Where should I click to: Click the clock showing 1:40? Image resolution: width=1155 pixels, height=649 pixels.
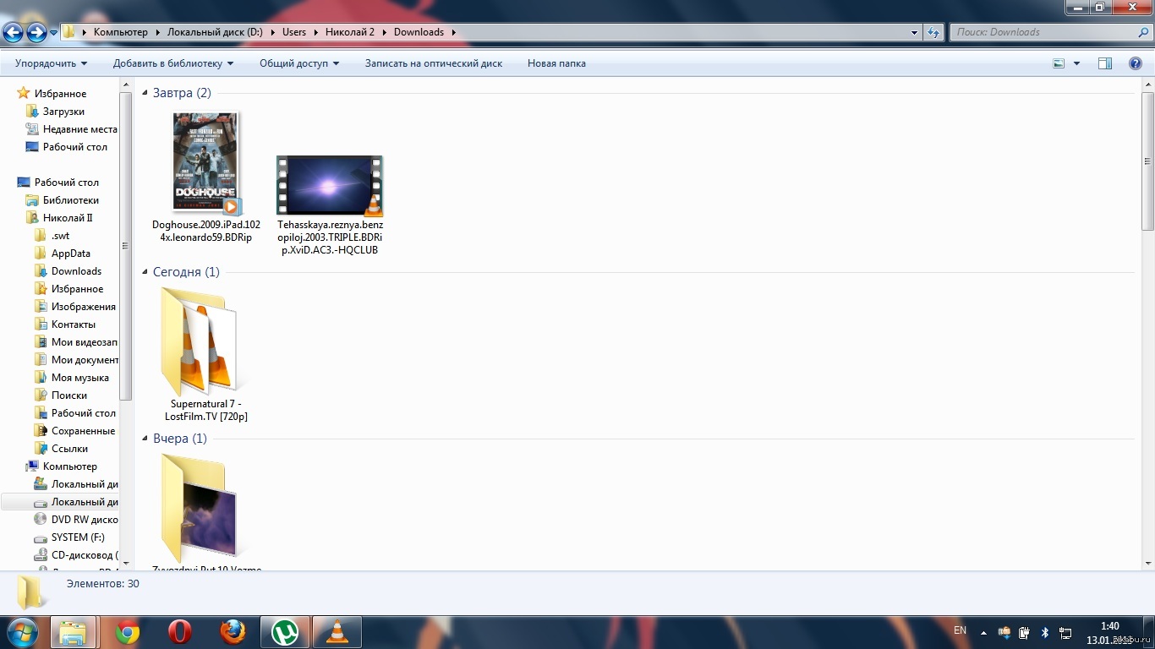click(1110, 626)
